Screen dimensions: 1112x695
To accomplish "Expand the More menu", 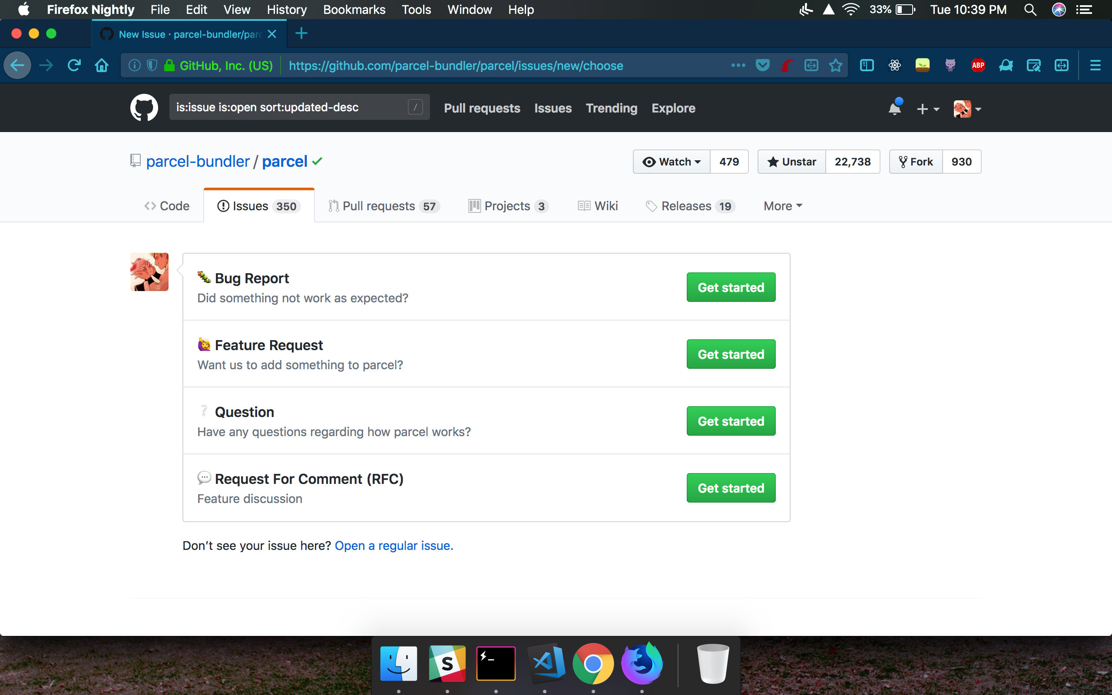I will pyautogui.click(x=782, y=206).
